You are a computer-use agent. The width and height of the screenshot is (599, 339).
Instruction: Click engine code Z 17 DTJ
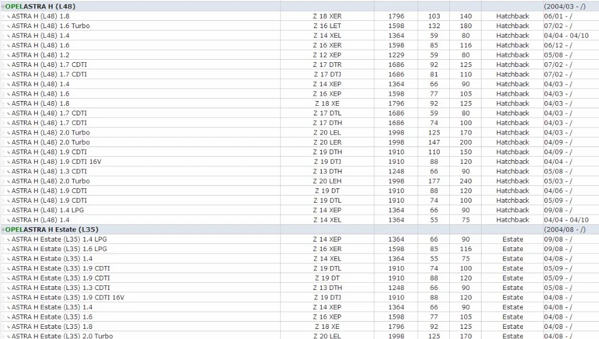[x=328, y=74]
